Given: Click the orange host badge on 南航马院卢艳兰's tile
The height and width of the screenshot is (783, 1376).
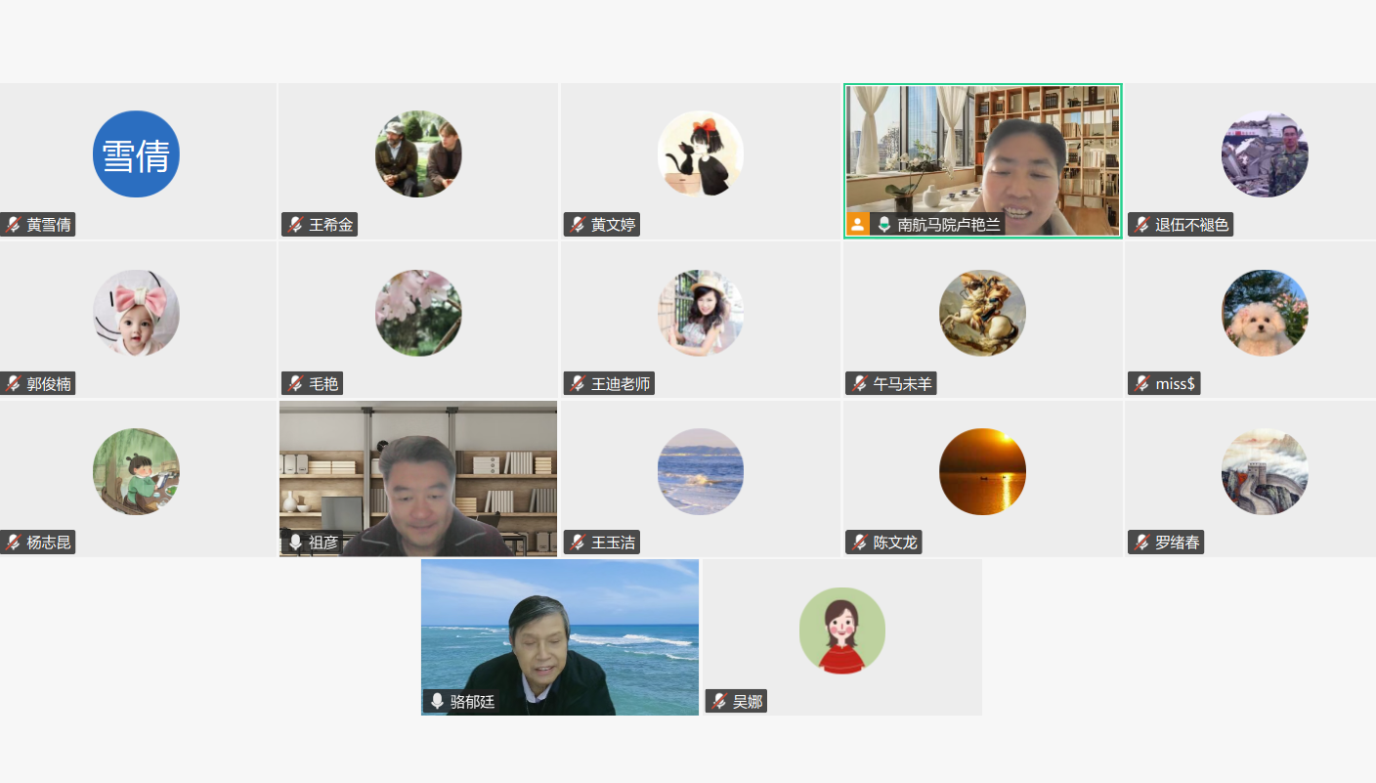Looking at the screenshot, I should point(858,224).
